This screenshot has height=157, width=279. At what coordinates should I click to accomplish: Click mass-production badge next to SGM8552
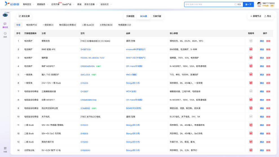pos(94,108)
